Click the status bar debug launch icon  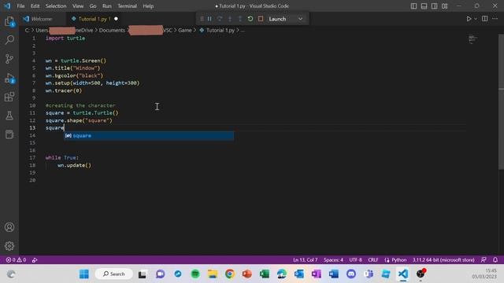pos(35,260)
